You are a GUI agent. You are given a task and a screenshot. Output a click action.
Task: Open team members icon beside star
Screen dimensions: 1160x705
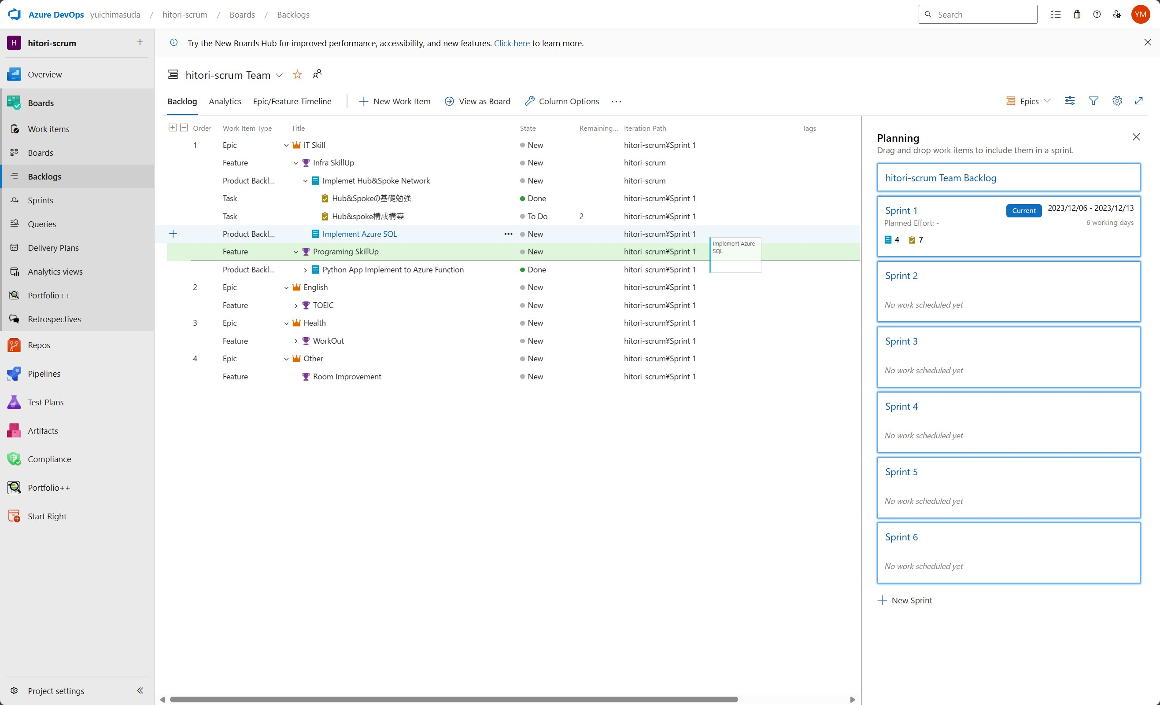pos(318,74)
